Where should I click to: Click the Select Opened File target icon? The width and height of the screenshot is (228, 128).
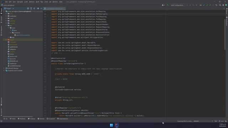click(x=28, y=9)
